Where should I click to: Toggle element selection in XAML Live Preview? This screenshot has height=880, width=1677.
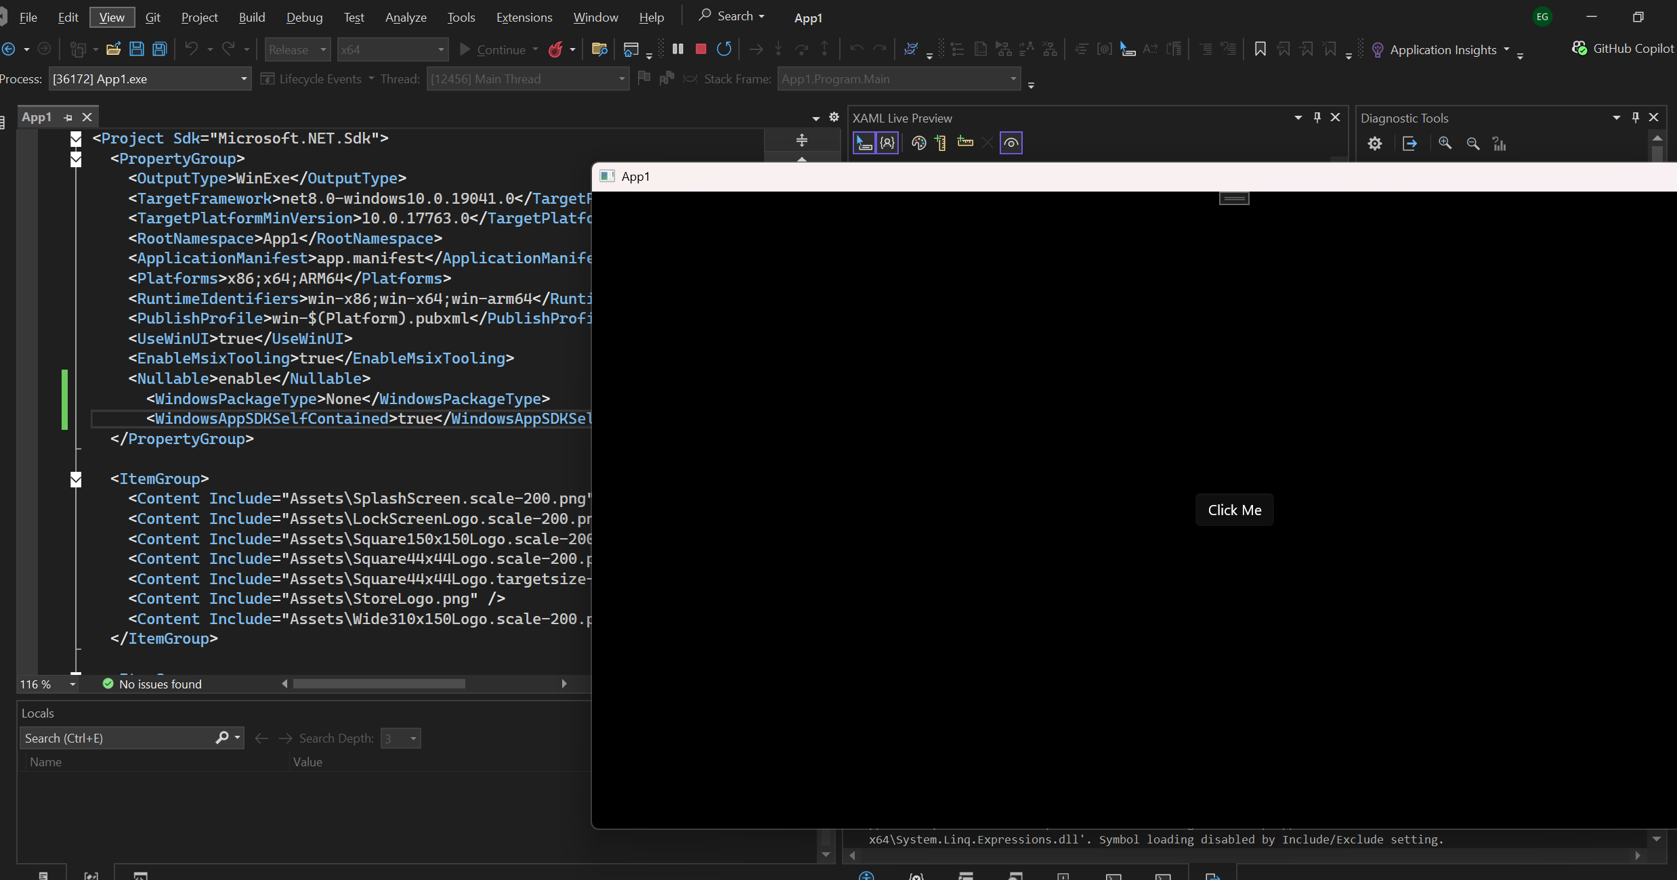864,143
